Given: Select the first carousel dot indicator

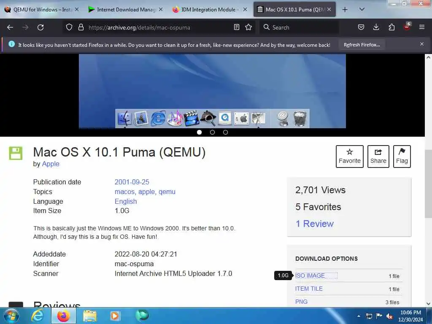Looking at the screenshot, I should tap(200, 132).
